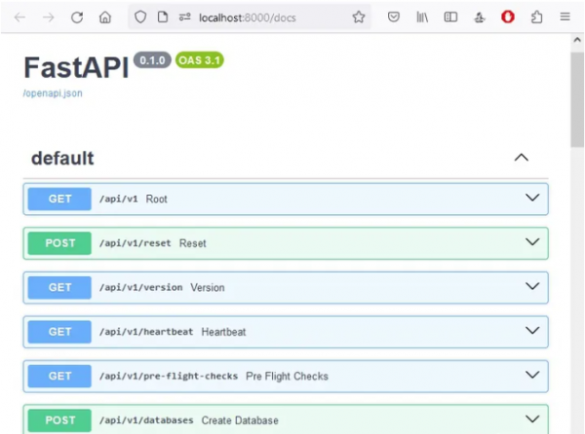Click the GET Heartbeat method badge
The height and width of the screenshot is (434, 585).
59,332
